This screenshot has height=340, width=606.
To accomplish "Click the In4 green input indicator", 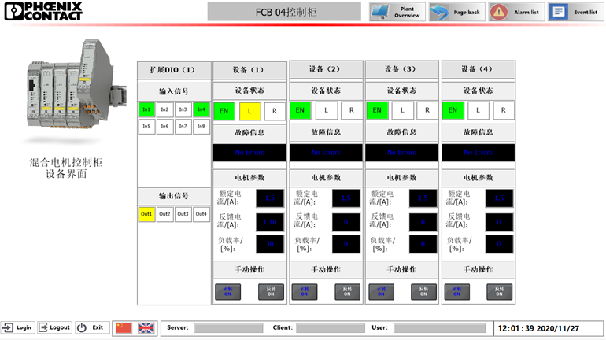I will click(201, 110).
